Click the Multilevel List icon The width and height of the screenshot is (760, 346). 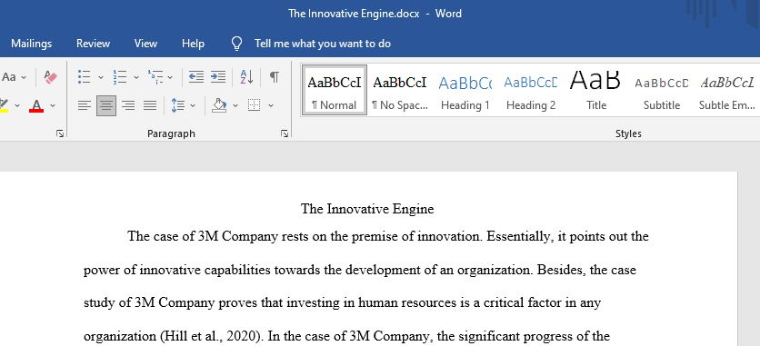155,77
